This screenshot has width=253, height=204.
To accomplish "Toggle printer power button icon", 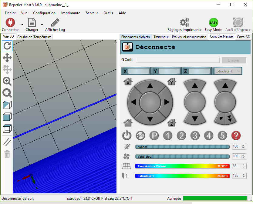I will (127, 135).
